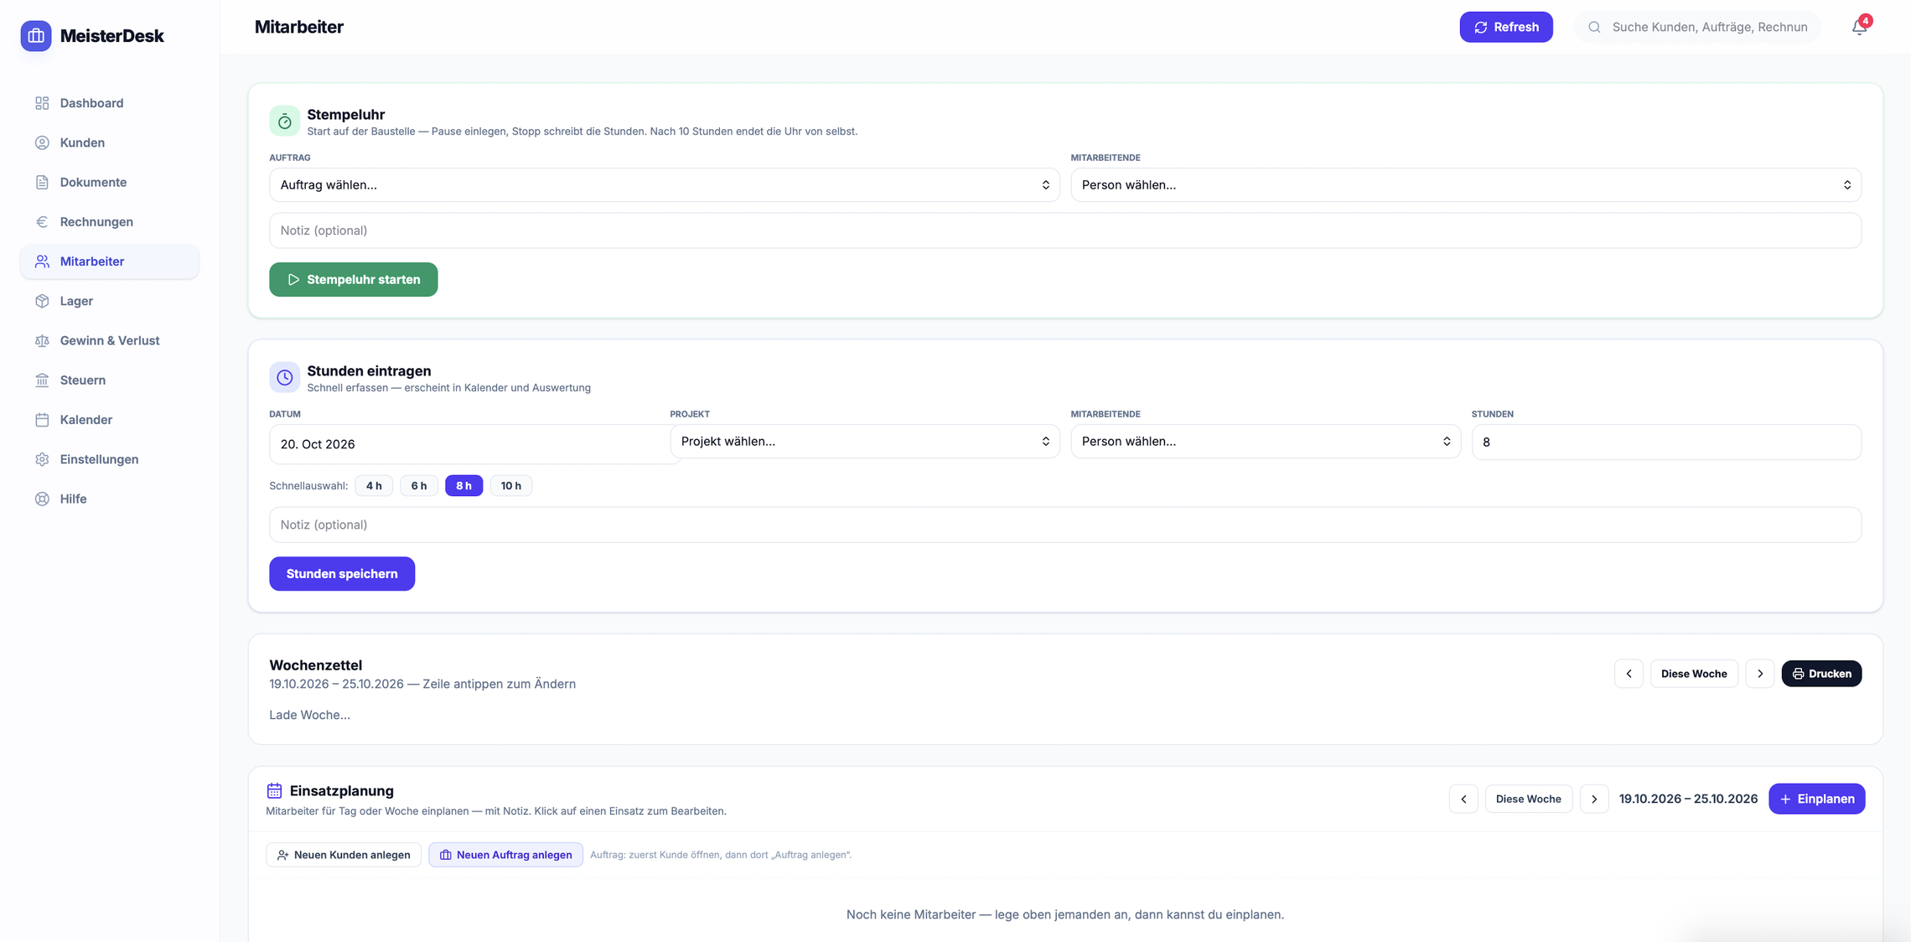This screenshot has height=942, width=1911.
Task: Go to previous week in Einsatzplanung
Action: click(x=1463, y=799)
